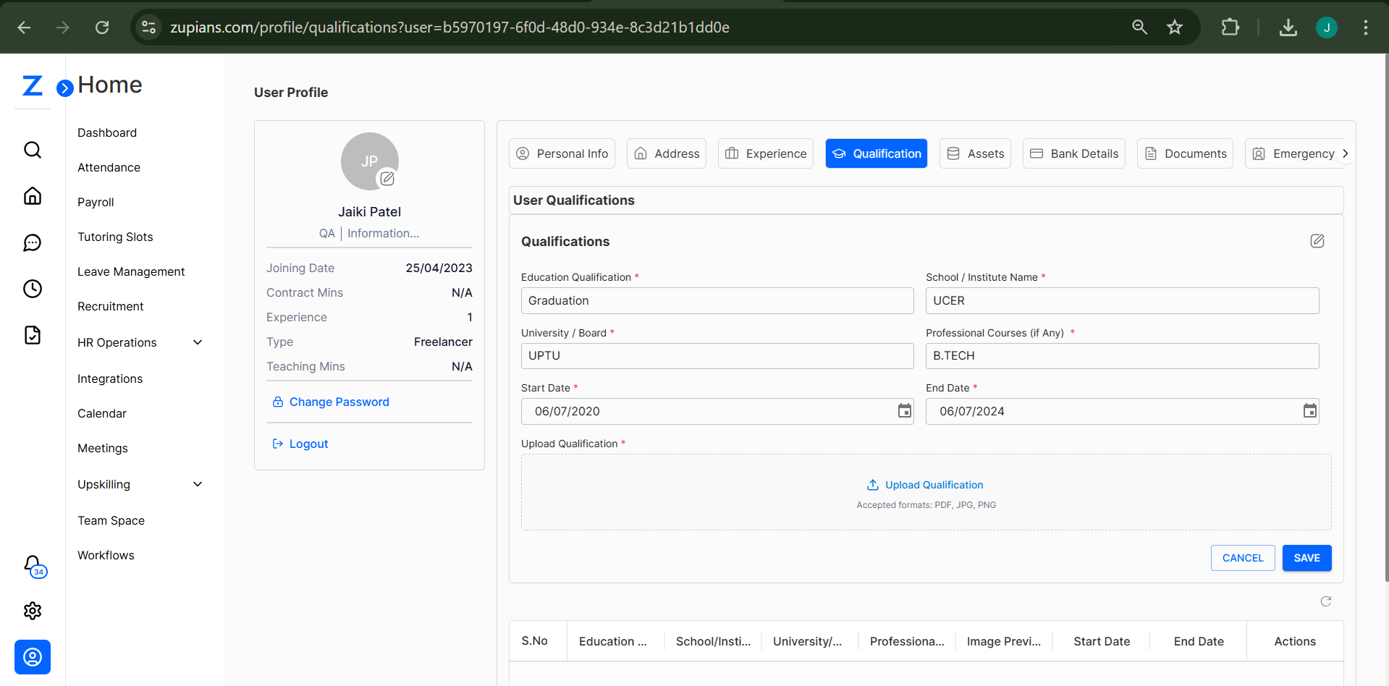Click the edit icon beside Qualifications heading

tap(1317, 241)
